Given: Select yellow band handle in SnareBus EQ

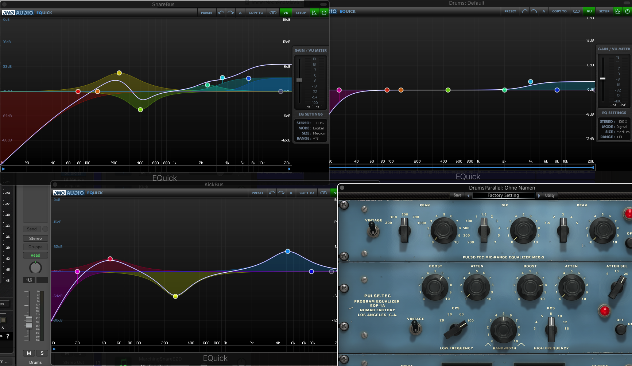Looking at the screenshot, I should [x=119, y=73].
